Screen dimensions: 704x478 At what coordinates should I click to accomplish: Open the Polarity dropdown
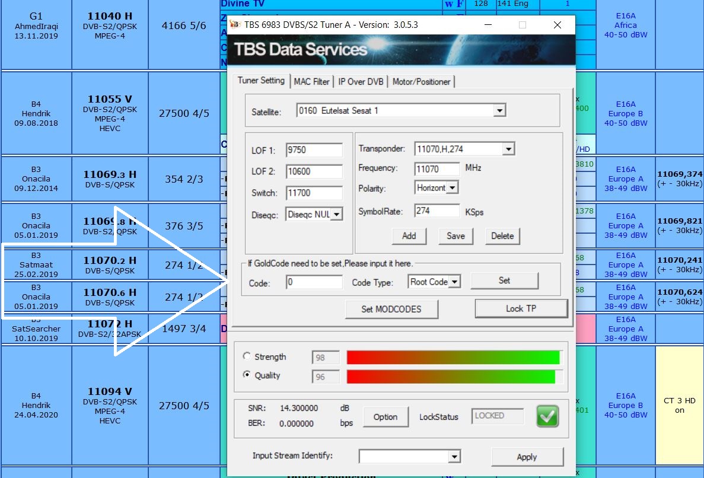(453, 187)
